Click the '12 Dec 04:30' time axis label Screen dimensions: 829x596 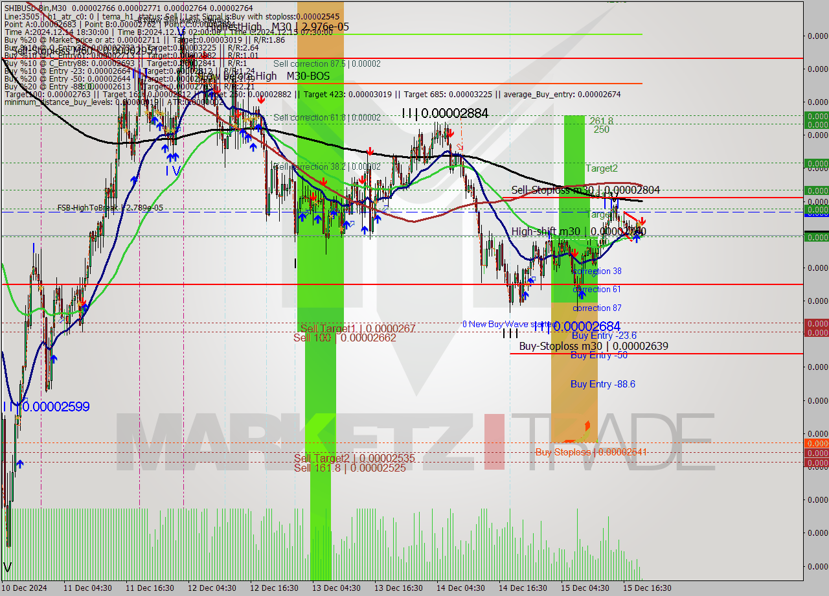212,588
